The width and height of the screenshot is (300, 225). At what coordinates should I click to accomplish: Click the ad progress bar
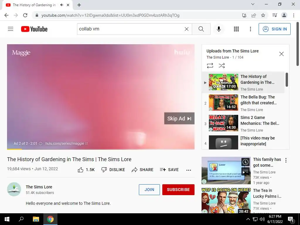101,149
